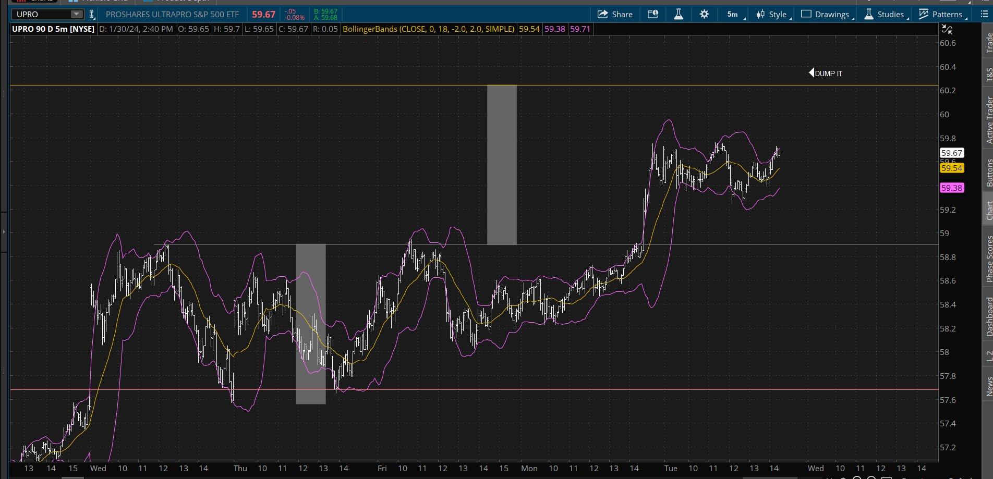Click the Share button label
Viewport: 993px width, 479px height.
pos(622,15)
